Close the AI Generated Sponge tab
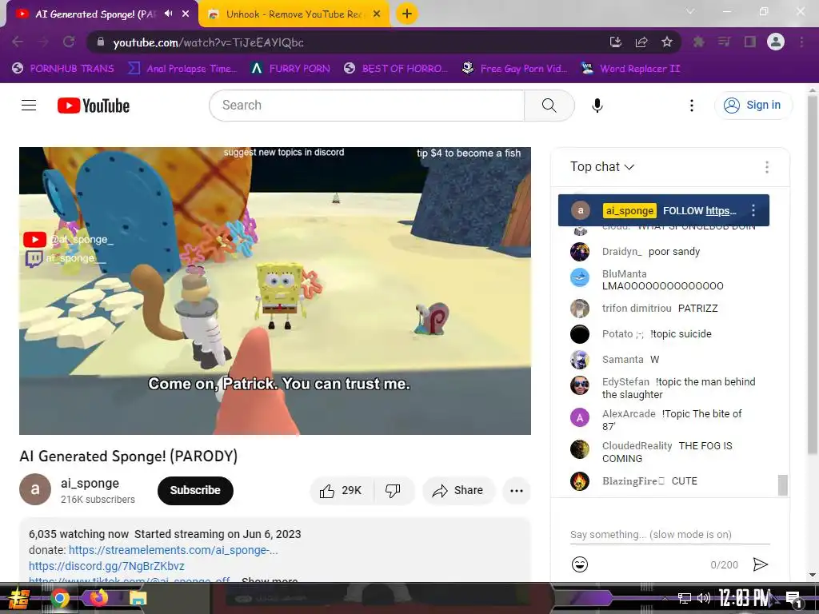Viewport: 819px width, 614px height. (186, 14)
